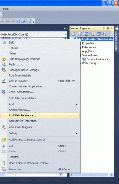Open Solution Explorer window position dropdown arrow
Viewport: 119px width, 184px height.
[x=104, y=28]
